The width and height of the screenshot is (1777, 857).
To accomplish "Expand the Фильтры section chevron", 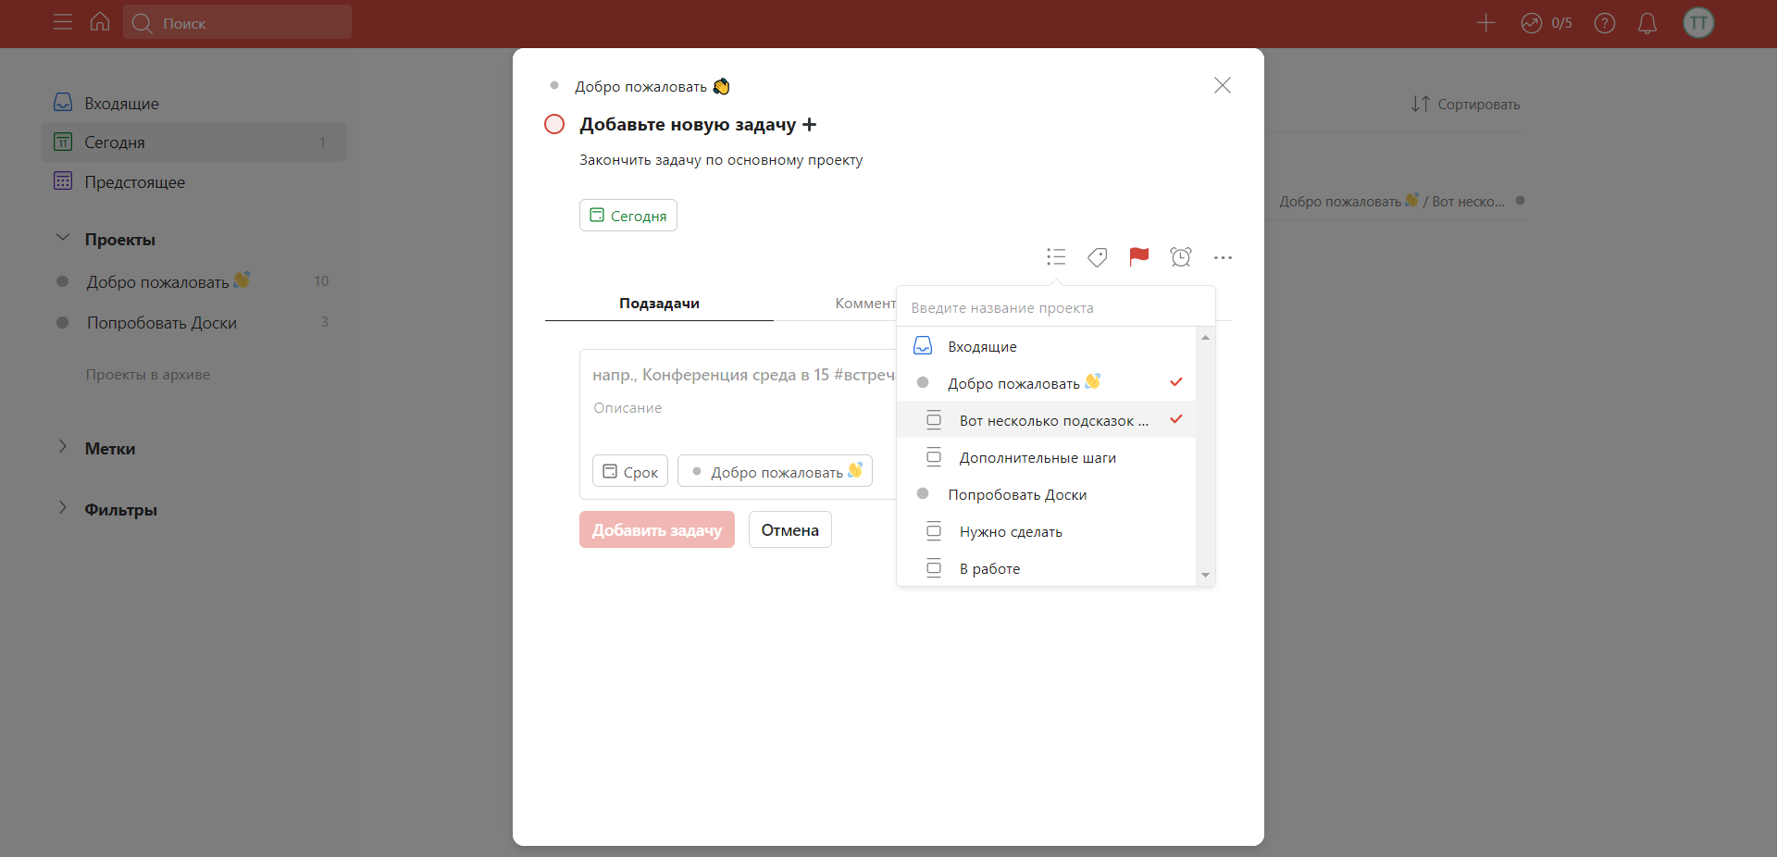I will point(63,508).
